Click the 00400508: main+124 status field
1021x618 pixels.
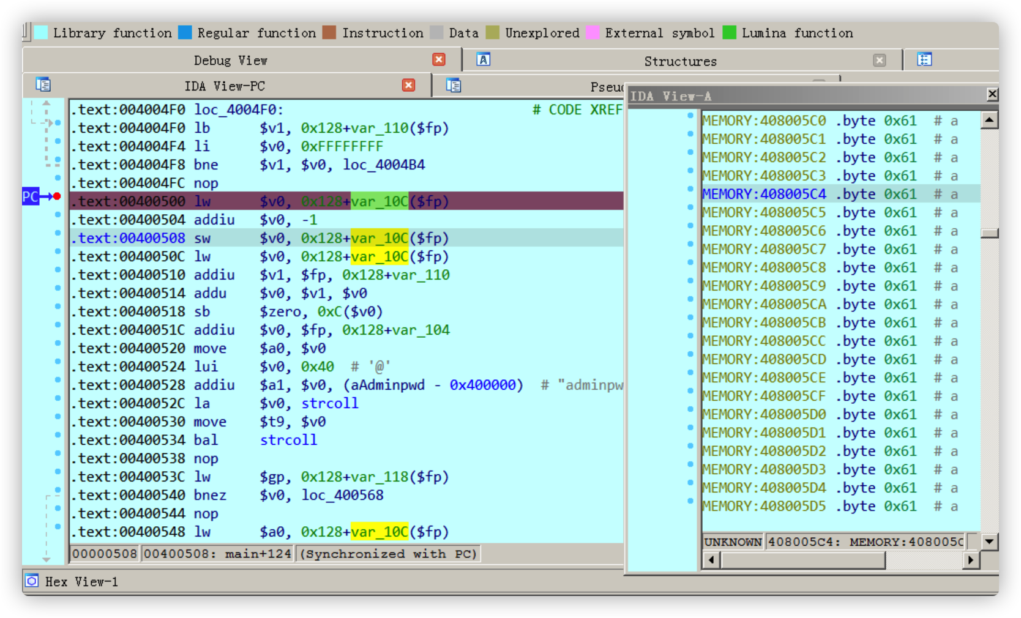click(x=217, y=554)
